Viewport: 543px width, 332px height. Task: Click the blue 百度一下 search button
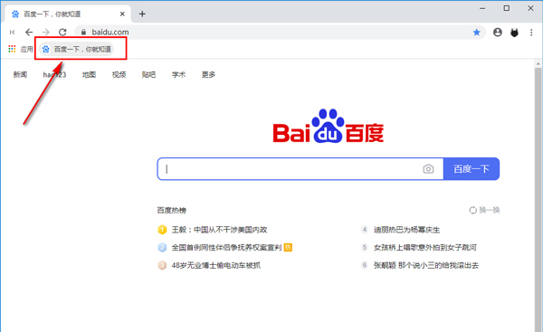coord(472,168)
